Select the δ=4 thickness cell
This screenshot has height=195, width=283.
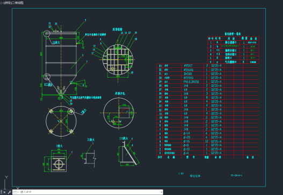point(186,153)
